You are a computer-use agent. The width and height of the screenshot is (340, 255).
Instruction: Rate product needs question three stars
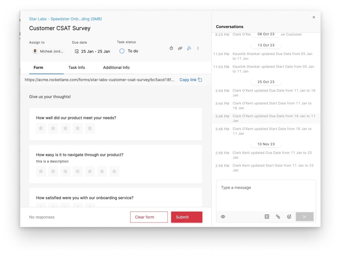(x=65, y=128)
